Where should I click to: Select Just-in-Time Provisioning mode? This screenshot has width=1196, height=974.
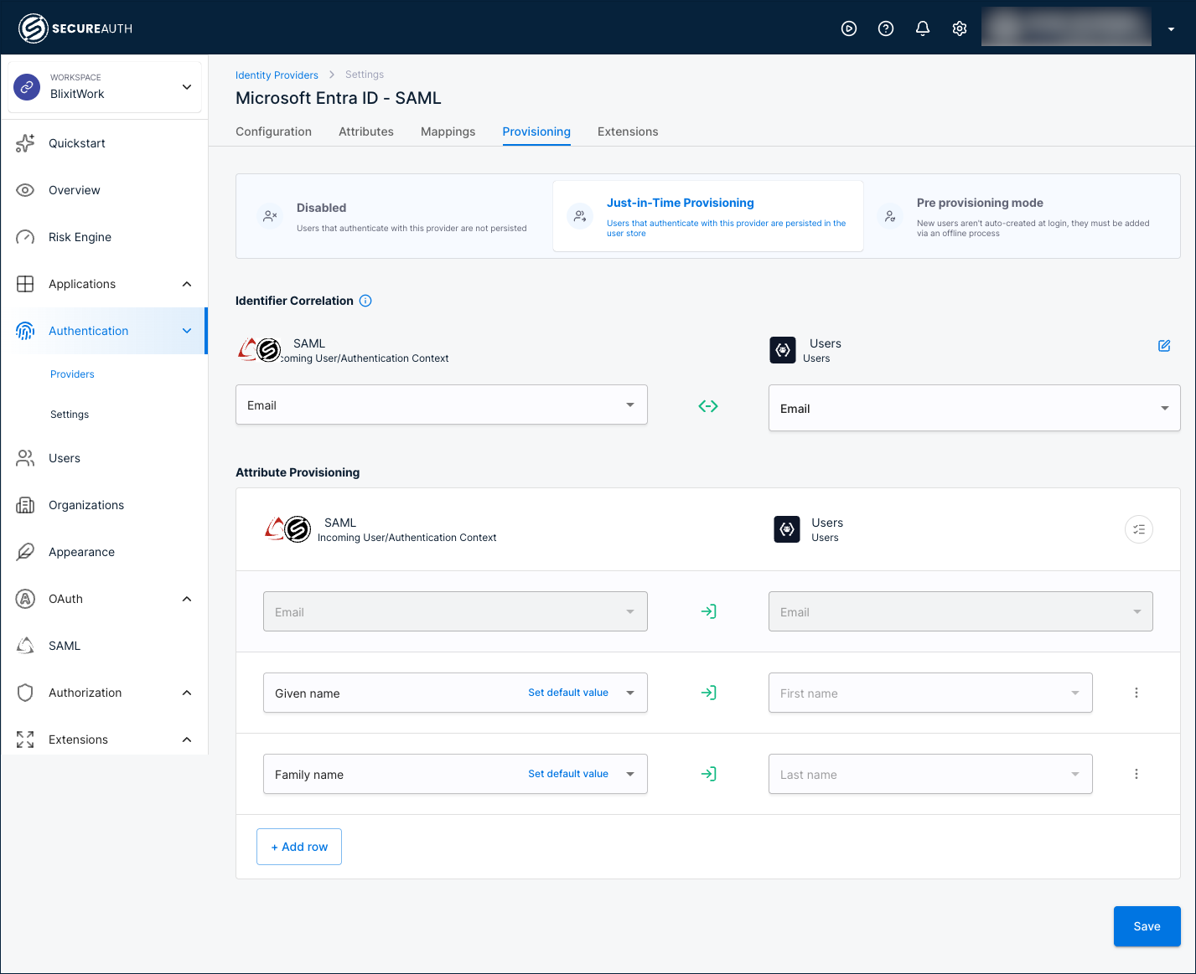[708, 216]
